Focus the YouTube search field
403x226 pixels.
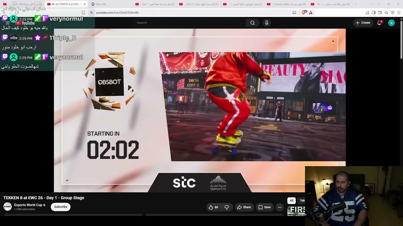190,23
